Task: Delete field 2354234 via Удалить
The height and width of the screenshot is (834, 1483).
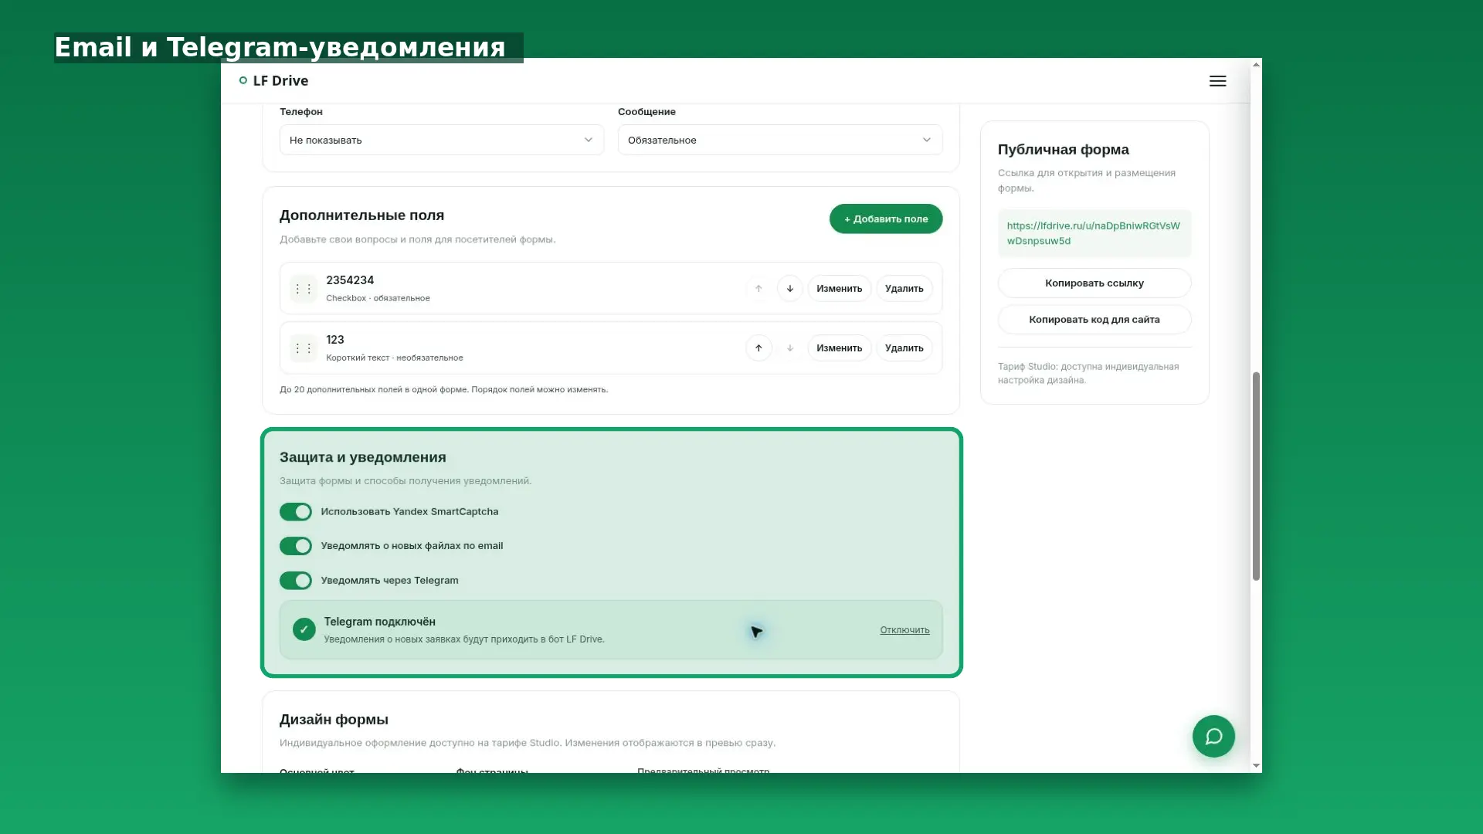Action: click(904, 289)
